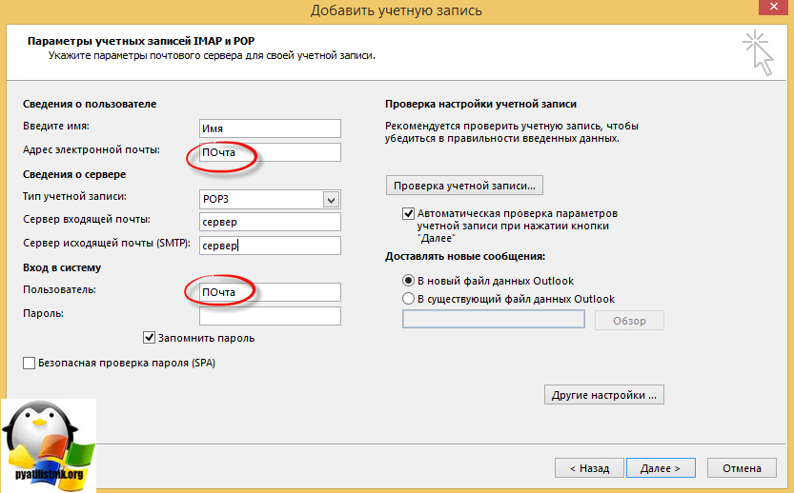Click the cursor wizard icon in header

point(759,51)
